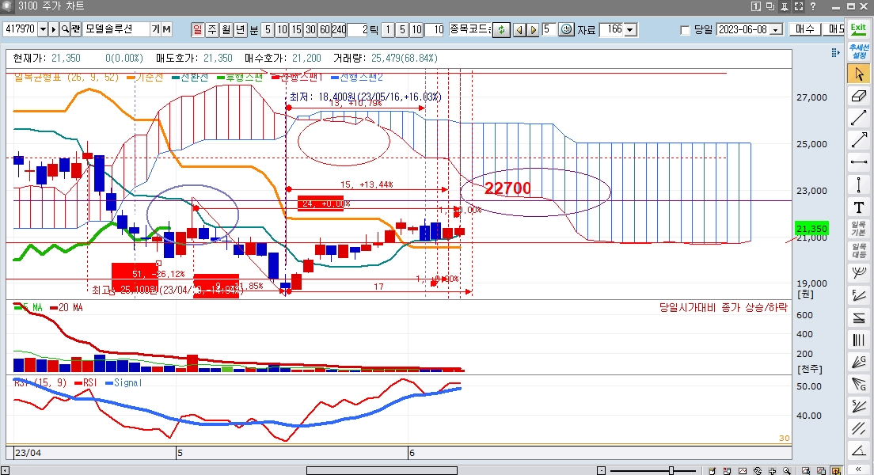Screen dimensions: 874x475
Task: Click the green refresh icon in toolbar
Action: (500, 30)
